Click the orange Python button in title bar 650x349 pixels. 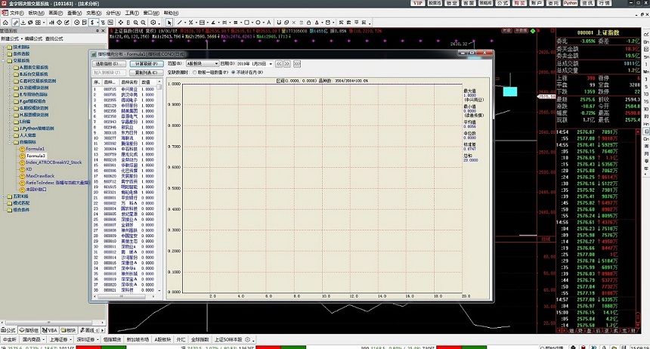click(x=570, y=3)
